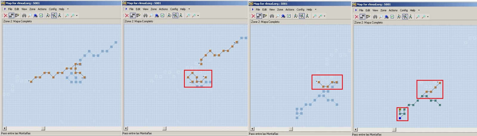This screenshot has height=136, width=477.
Task: Click the globe search icon in the second window
Action: [x=157, y=15]
